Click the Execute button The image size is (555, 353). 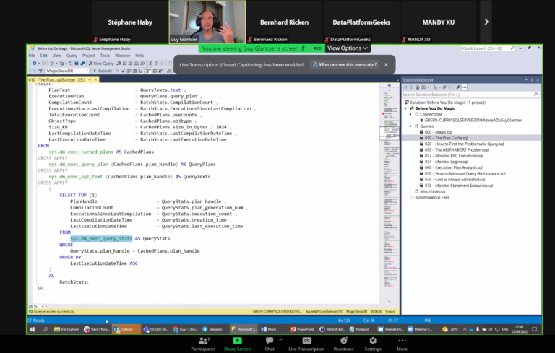(x=103, y=71)
